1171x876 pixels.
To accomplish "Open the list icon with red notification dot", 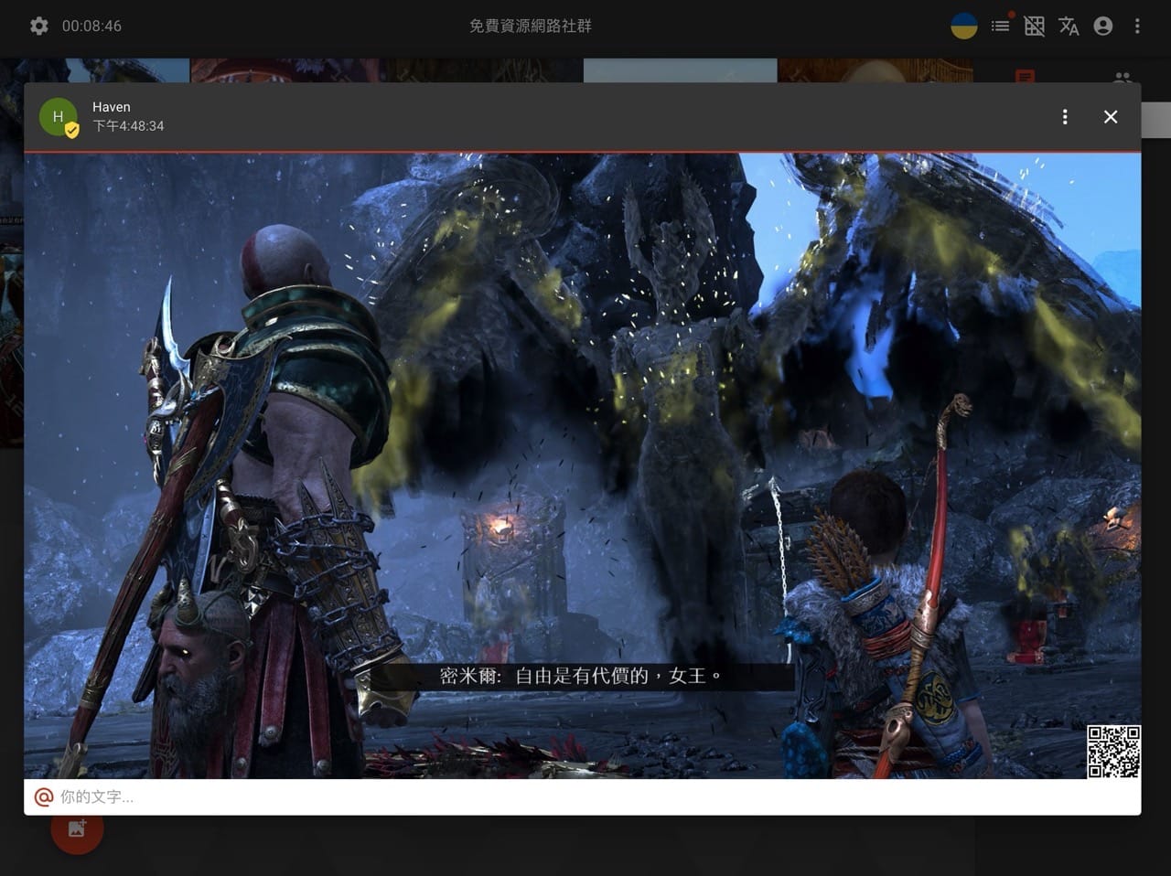I will 1001,26.
